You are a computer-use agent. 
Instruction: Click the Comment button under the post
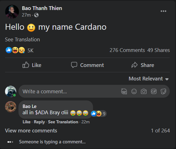(x=87, y=65)
